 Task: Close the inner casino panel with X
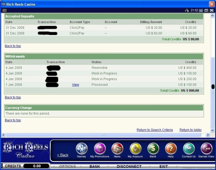[x=212, y=10]
